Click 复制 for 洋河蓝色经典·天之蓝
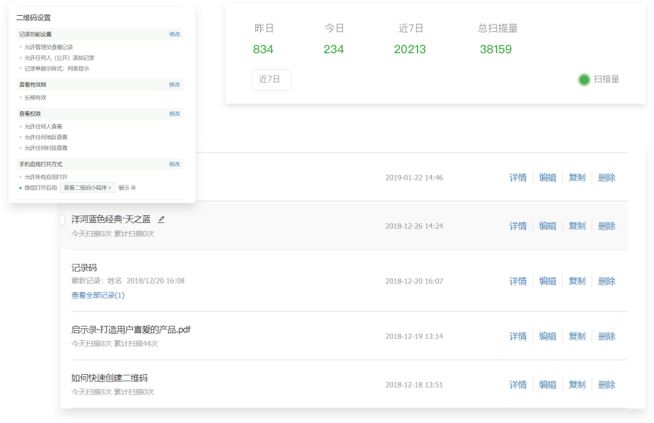The width and height of the screenshot is (654, 423). coord(577,227)
